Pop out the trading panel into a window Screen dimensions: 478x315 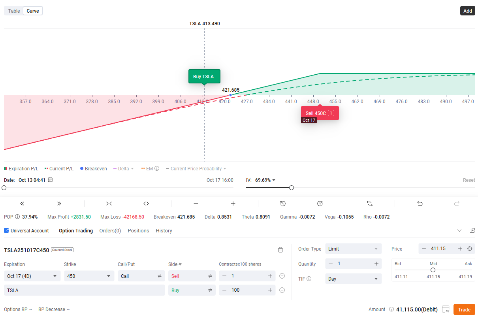pyautogui.click(x=472, y=230)
